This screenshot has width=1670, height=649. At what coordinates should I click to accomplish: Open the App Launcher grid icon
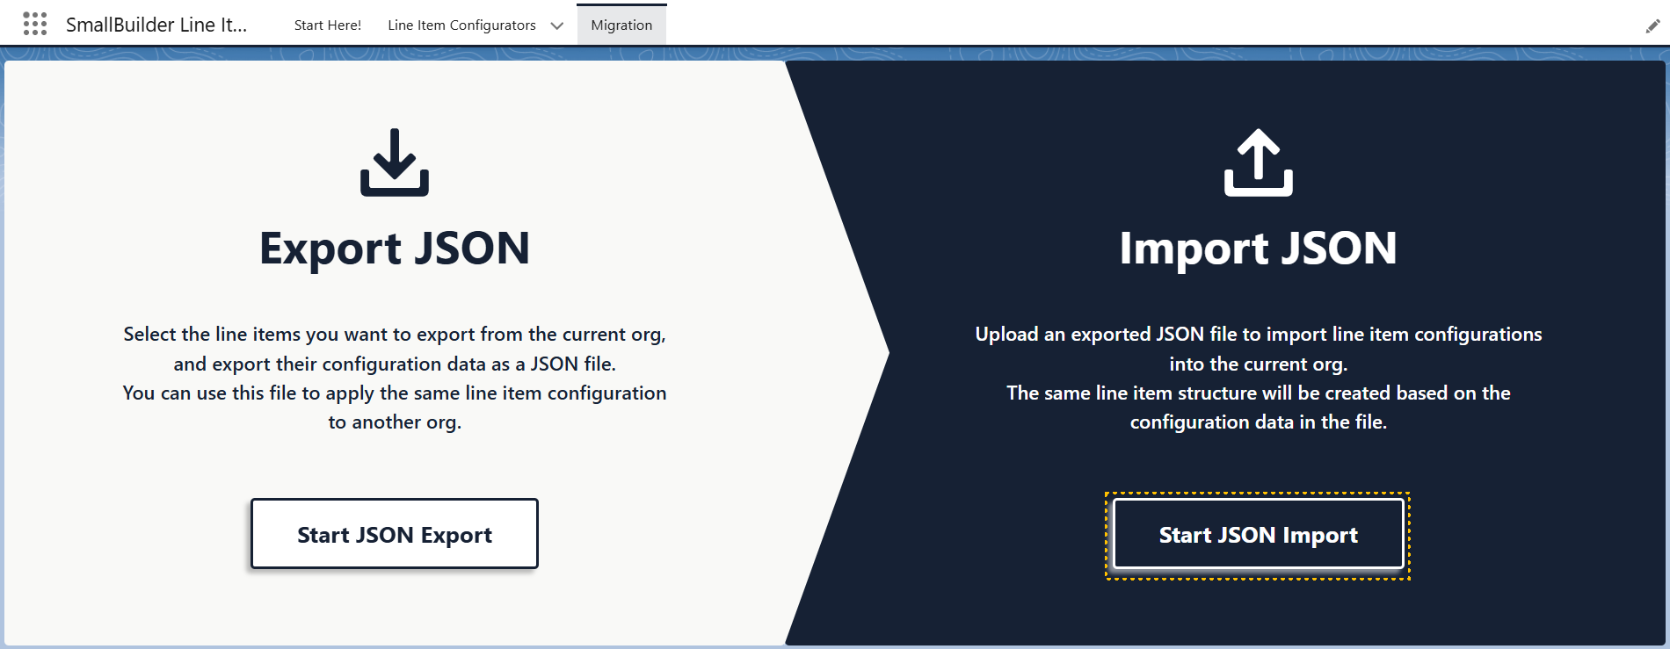(35, 25)
